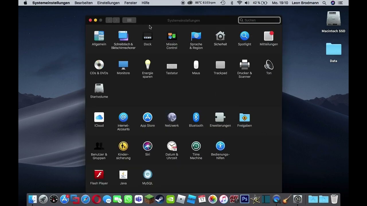Open Safari from the Dock
The height and width of the screenshot is (206, 367).
(85, 199)
